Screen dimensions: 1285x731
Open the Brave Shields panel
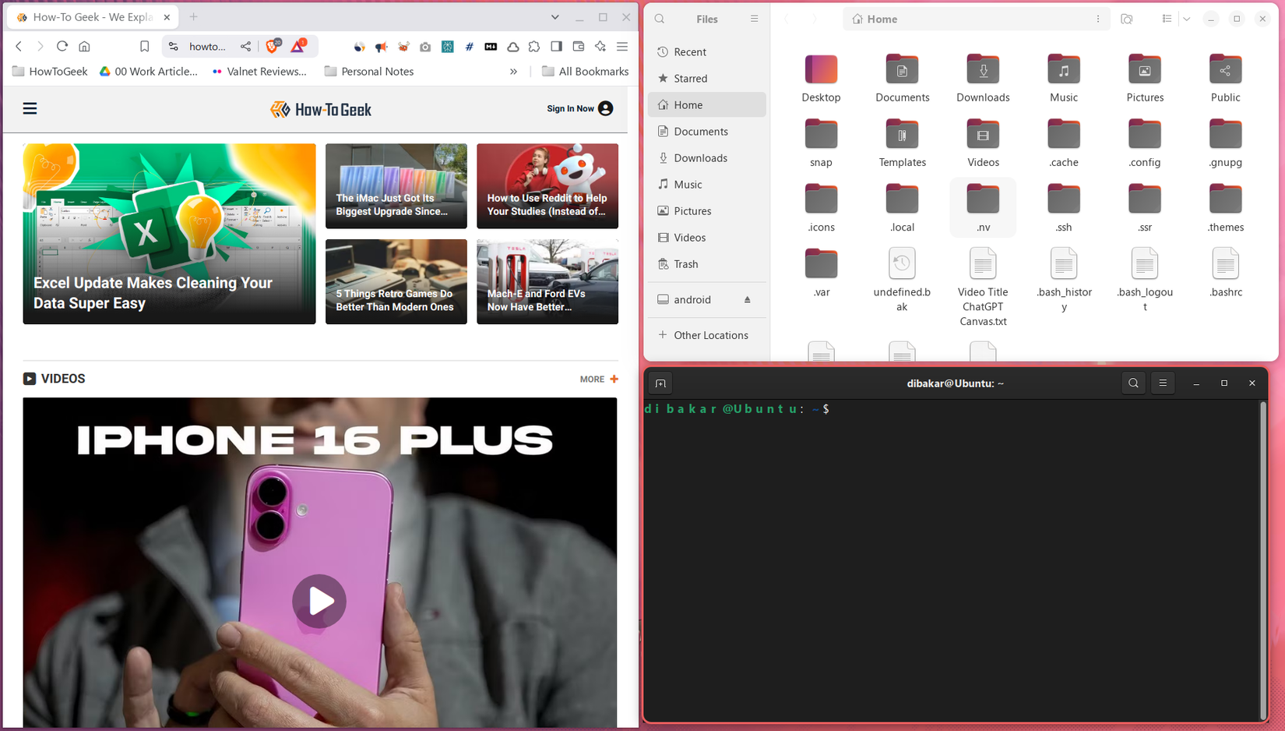pyautogui.click(x=272, y=46)
